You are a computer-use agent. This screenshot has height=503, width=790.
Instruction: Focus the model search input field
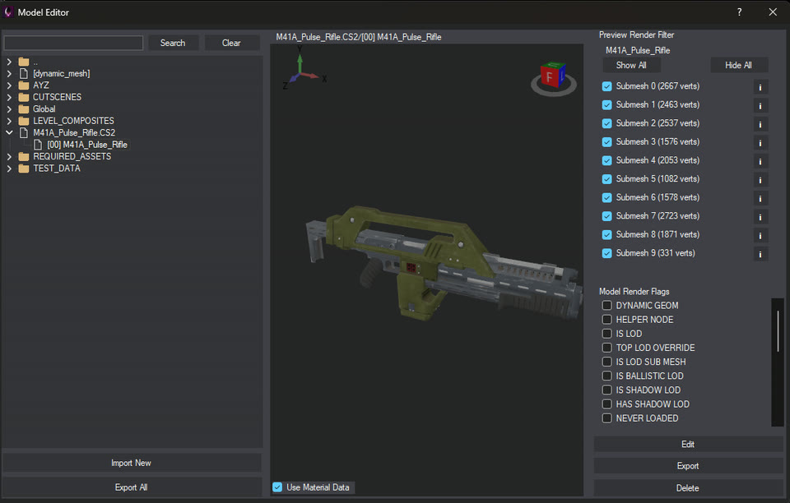coord(73,43)
